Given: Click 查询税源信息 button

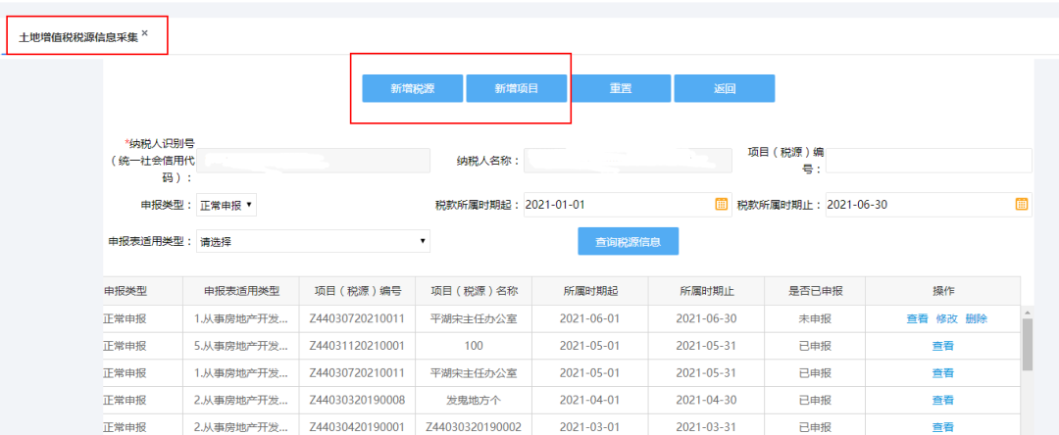Looking at the screenshot, I should [629, 241].
